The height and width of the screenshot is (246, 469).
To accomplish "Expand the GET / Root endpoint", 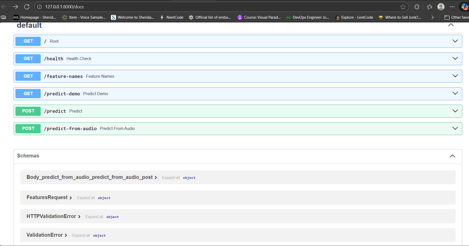I will (238, 41).
